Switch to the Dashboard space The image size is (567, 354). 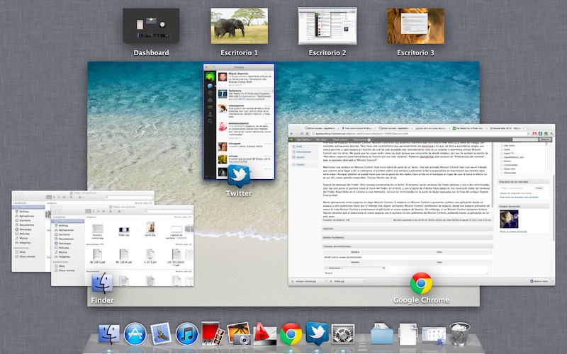point(151,26)
